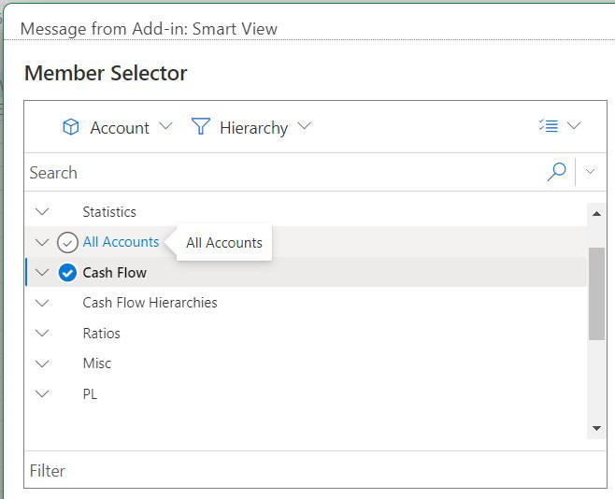The image size is (615, 499).
Task: Click into the Search input field
Action: coord(280,173)
